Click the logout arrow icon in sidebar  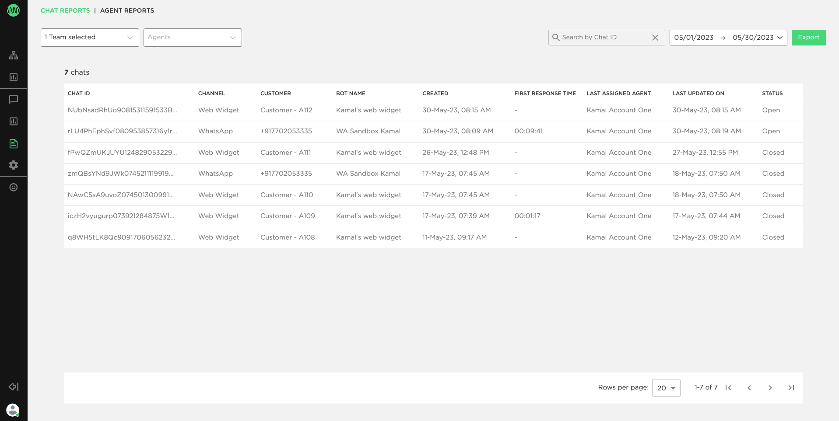pyautogui.click(x=14, y=387)
